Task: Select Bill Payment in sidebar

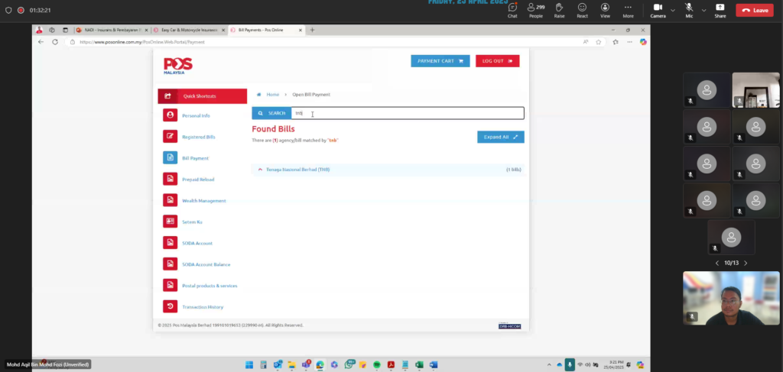Action: (x=195, y=158)
